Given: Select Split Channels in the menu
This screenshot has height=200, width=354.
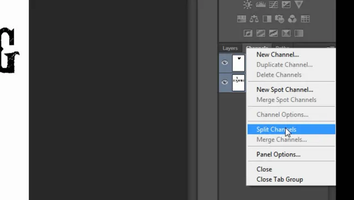Looking at the screenshot, I should coord(291,130).
